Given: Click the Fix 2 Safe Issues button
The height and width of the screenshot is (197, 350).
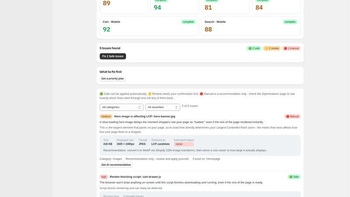Looking at the screenshot, I should tap(113, 56).
